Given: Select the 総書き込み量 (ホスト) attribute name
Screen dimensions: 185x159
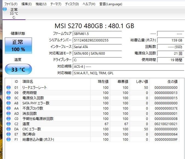Looking at the screenshot, I should tap(38, 140).
